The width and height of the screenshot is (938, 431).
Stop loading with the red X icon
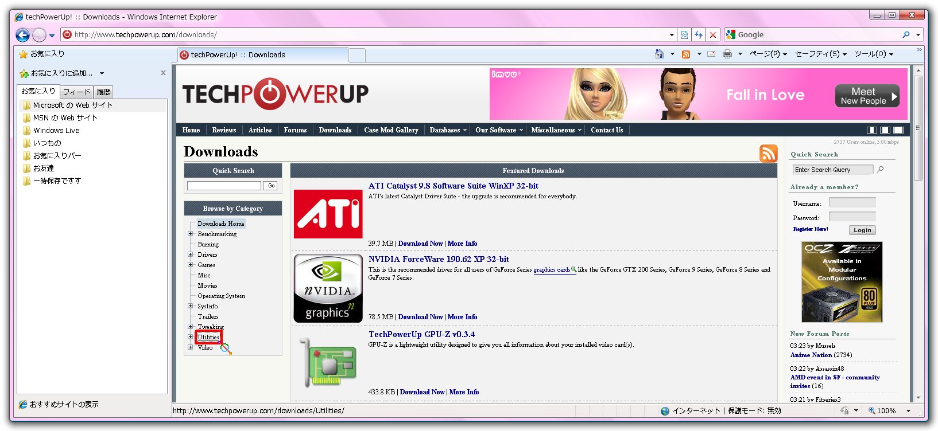713,35
